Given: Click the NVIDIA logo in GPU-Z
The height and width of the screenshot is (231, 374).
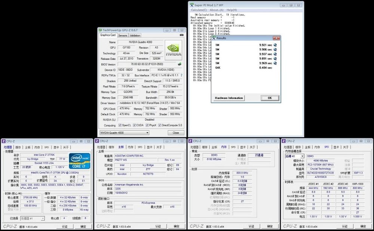Looking at the screenshot, I should tap(174, 50).
